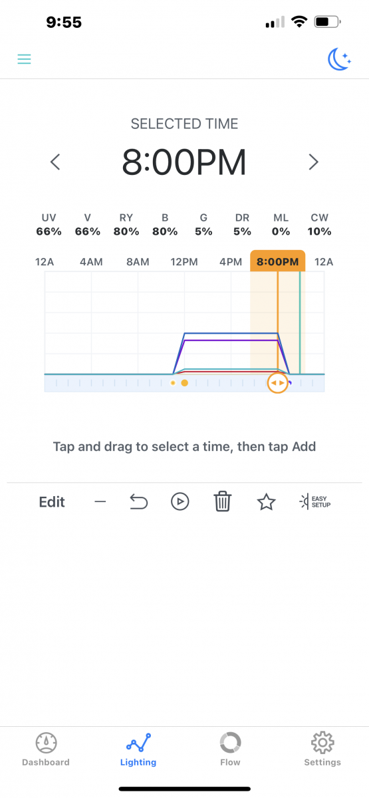Tap the Edit button

pos(52,502)
